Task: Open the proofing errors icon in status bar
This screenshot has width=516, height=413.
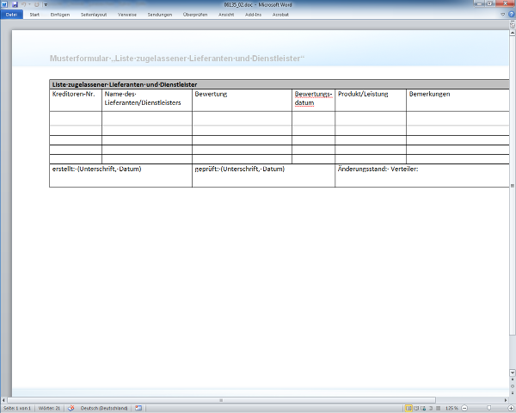Action: pyautogui.click(x=71, y=407)
